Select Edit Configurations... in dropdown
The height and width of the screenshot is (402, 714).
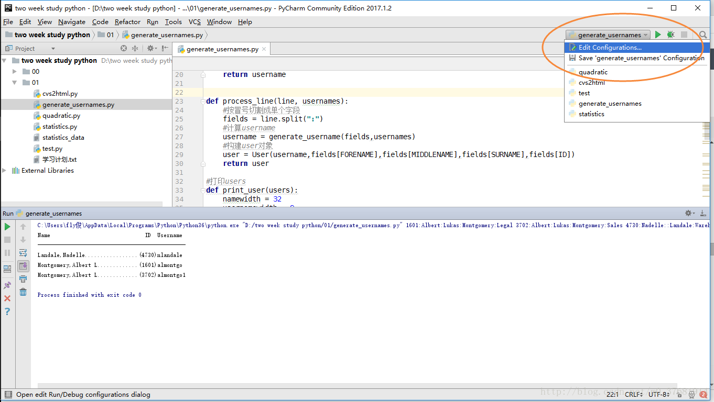pos(636,48)
